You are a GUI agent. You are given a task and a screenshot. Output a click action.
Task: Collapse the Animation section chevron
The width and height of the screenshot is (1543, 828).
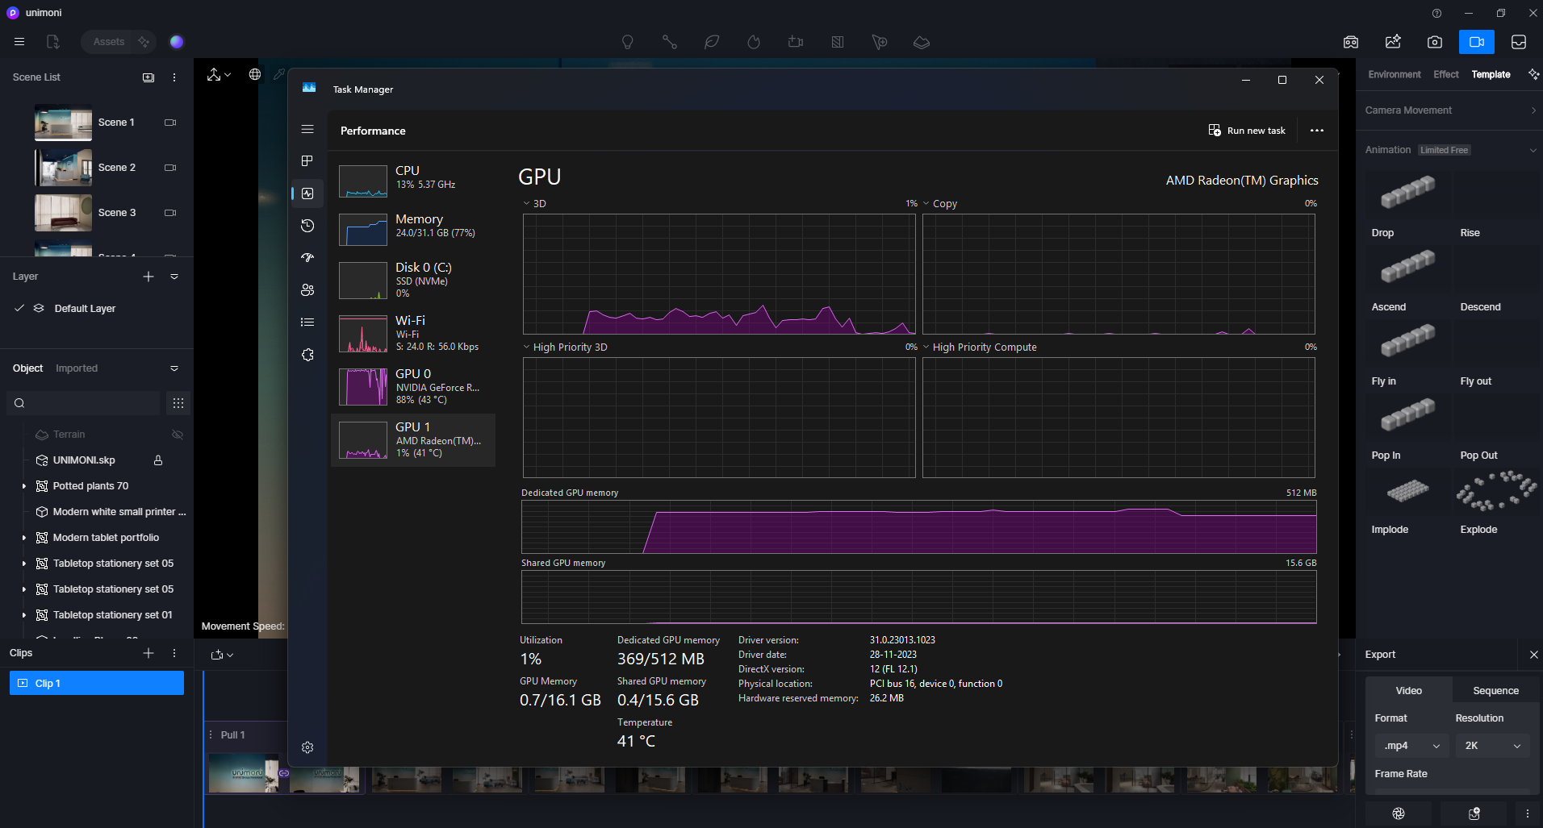tap(1533, 150)
